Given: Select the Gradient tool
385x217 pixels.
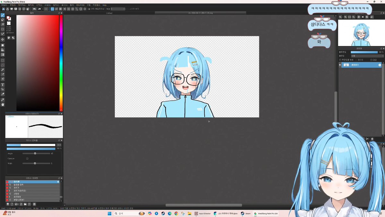Looking at the screenshot, I should point(3,55).
